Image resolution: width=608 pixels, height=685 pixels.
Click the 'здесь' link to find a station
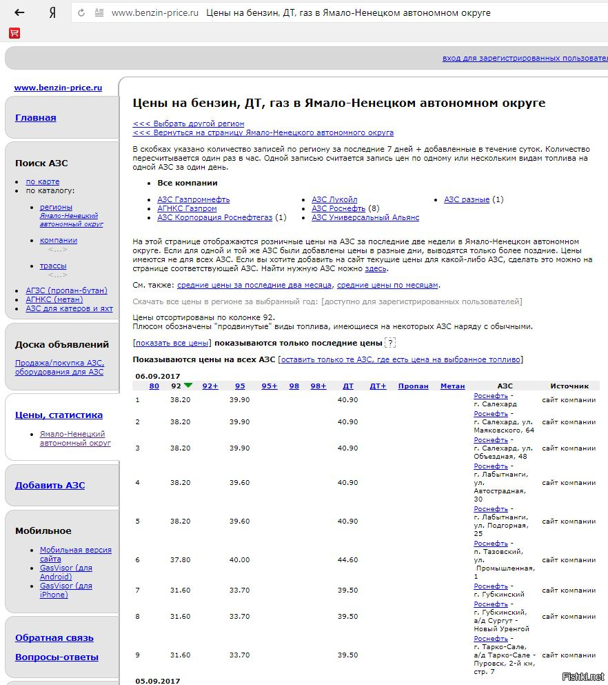click(x=376, y=268)
